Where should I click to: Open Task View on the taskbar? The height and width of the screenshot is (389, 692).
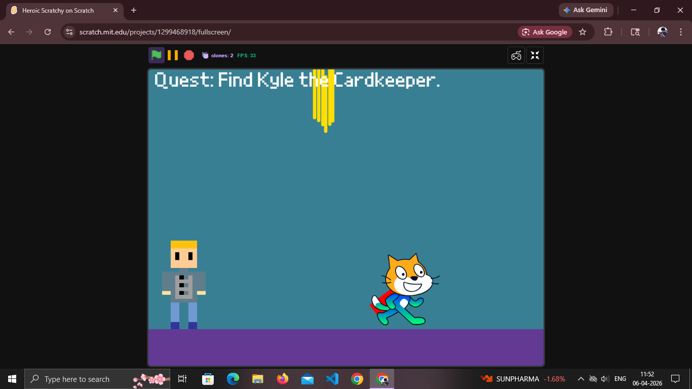pos(182,379)
